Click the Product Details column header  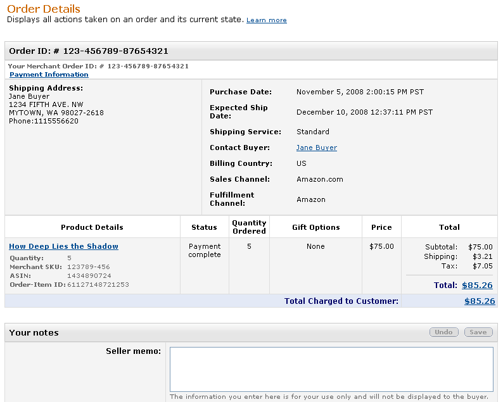click(x=92, y=227)
